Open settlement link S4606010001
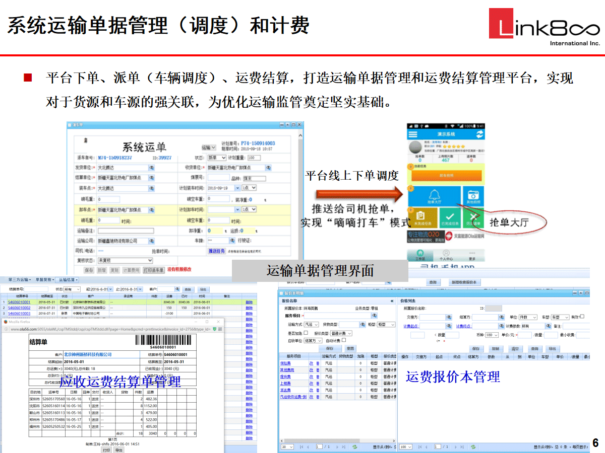 tap(19, 302)
